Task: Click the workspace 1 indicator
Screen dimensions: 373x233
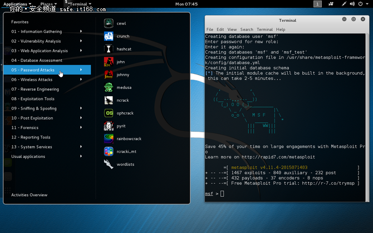Action: [317, 4]
